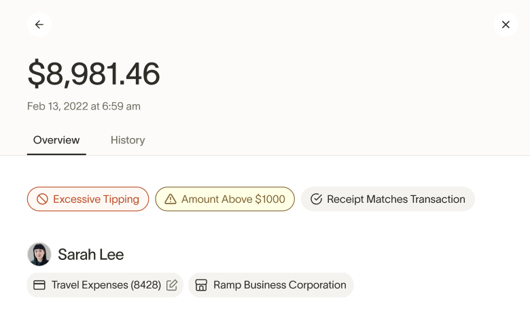This screenshot has height=328, width=530.
Task: Click the Amount Above $1000 label text
Action: [233, 199]
